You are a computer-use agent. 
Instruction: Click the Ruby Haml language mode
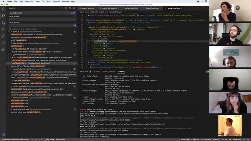[x=237, y=139]
